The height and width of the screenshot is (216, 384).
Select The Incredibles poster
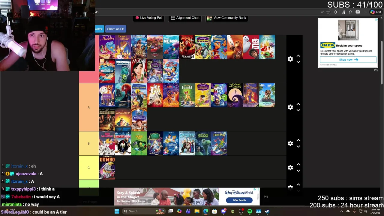pyautogui.click(x=187, y=47)
